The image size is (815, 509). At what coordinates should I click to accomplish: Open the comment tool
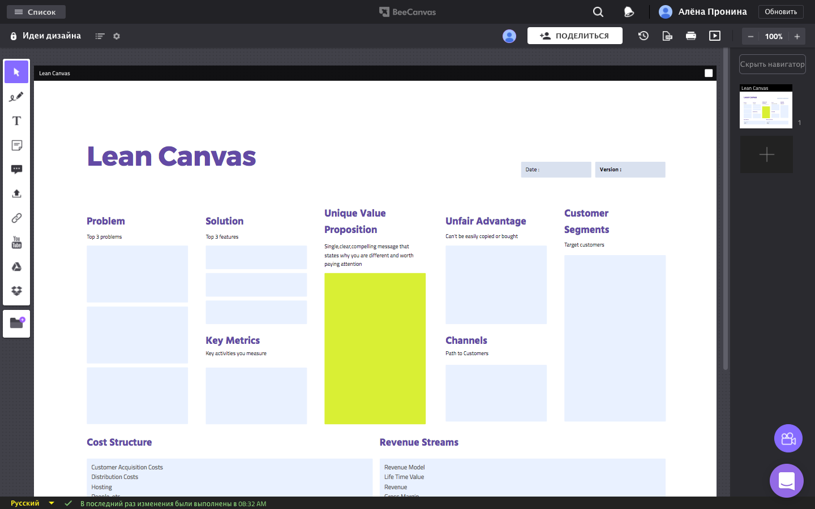[16, 170]
